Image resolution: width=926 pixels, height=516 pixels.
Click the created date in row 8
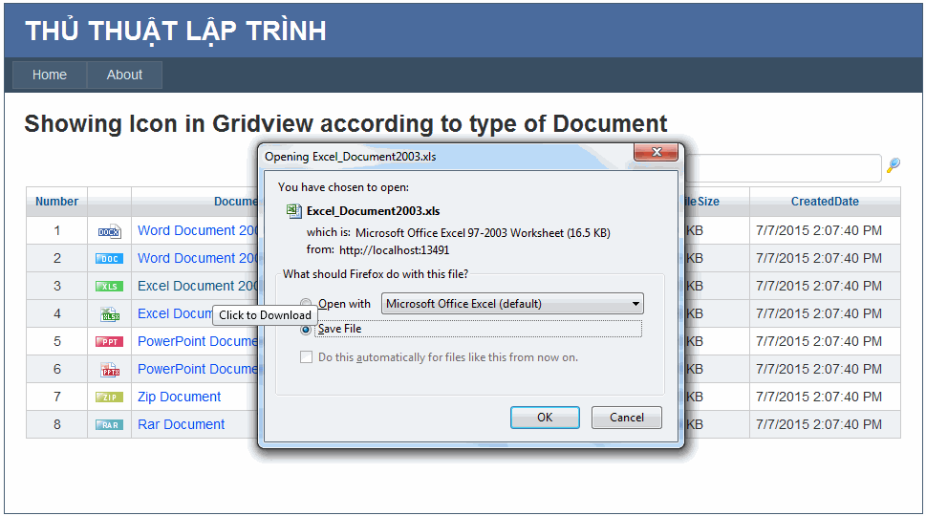click(819, 424)
